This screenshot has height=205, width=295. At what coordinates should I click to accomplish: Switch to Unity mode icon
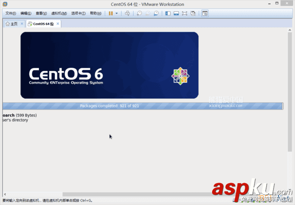click(193, 13)
